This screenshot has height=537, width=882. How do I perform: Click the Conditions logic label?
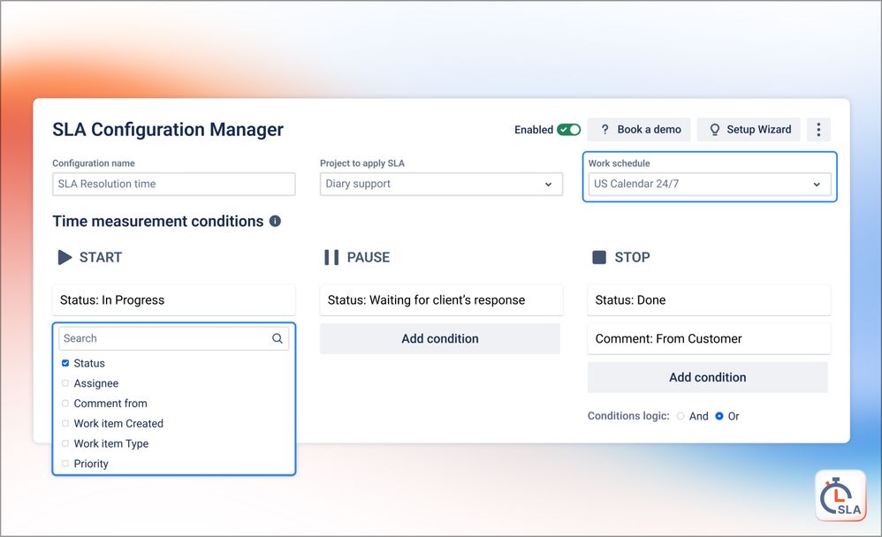click(x=628, y=416)
